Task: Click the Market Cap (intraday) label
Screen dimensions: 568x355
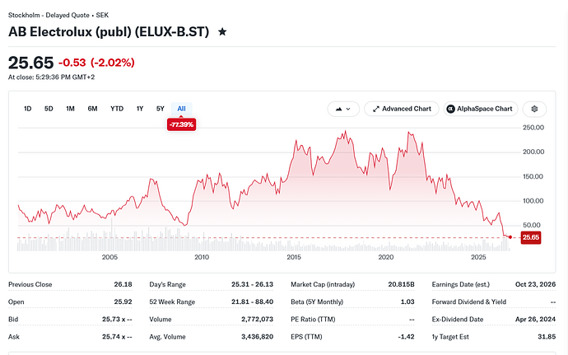Action: [323, 285]
